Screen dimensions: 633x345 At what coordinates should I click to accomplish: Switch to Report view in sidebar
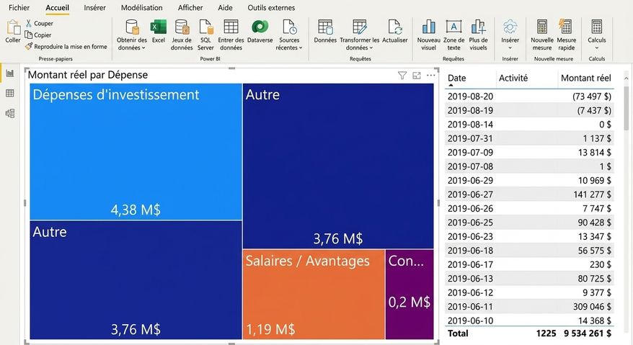[x=10, y=73]
